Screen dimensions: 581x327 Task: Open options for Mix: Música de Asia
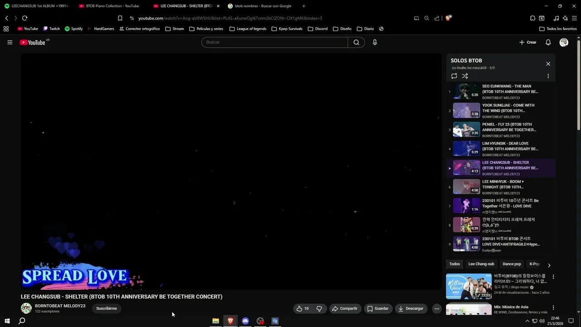[x=553, y=307]
